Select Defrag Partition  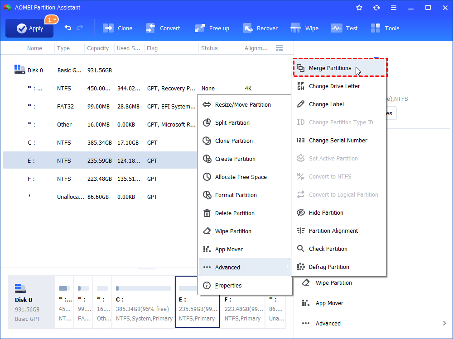338,267
